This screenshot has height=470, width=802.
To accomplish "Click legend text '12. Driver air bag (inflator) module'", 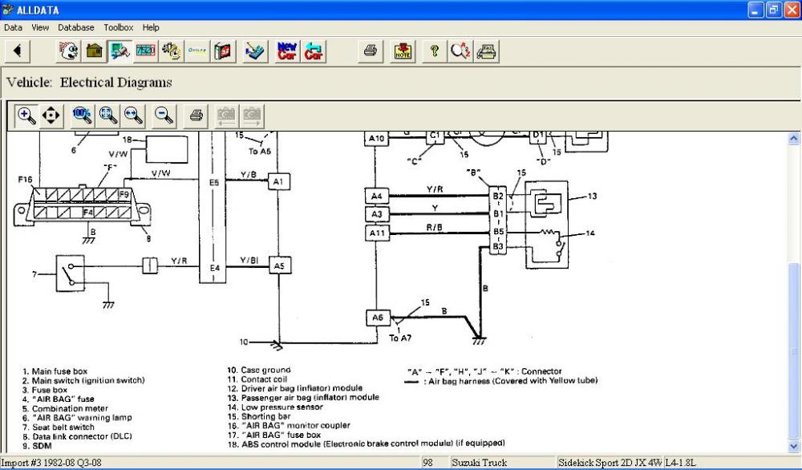I will [x=294, y=388].
